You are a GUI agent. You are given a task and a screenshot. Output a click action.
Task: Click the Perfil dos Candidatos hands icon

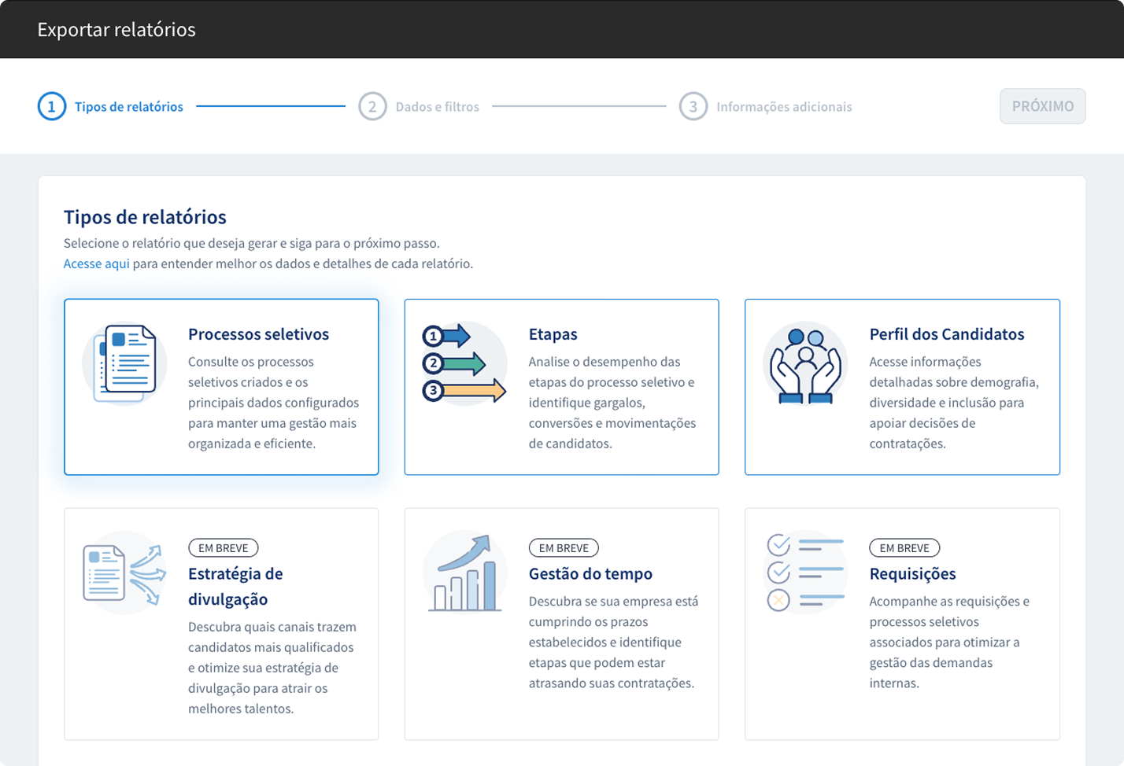pyautogui.click(x=805, y=363)
